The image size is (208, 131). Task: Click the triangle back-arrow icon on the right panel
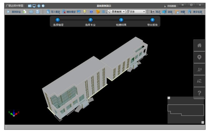pos(199,81)
